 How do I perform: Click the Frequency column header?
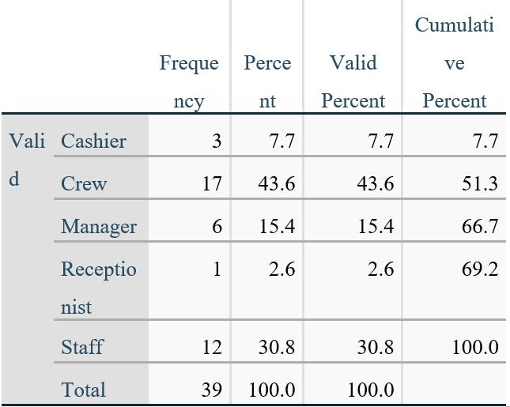[x=189, y=81]
